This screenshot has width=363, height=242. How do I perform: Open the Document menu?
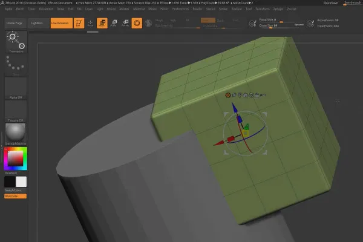46,9
